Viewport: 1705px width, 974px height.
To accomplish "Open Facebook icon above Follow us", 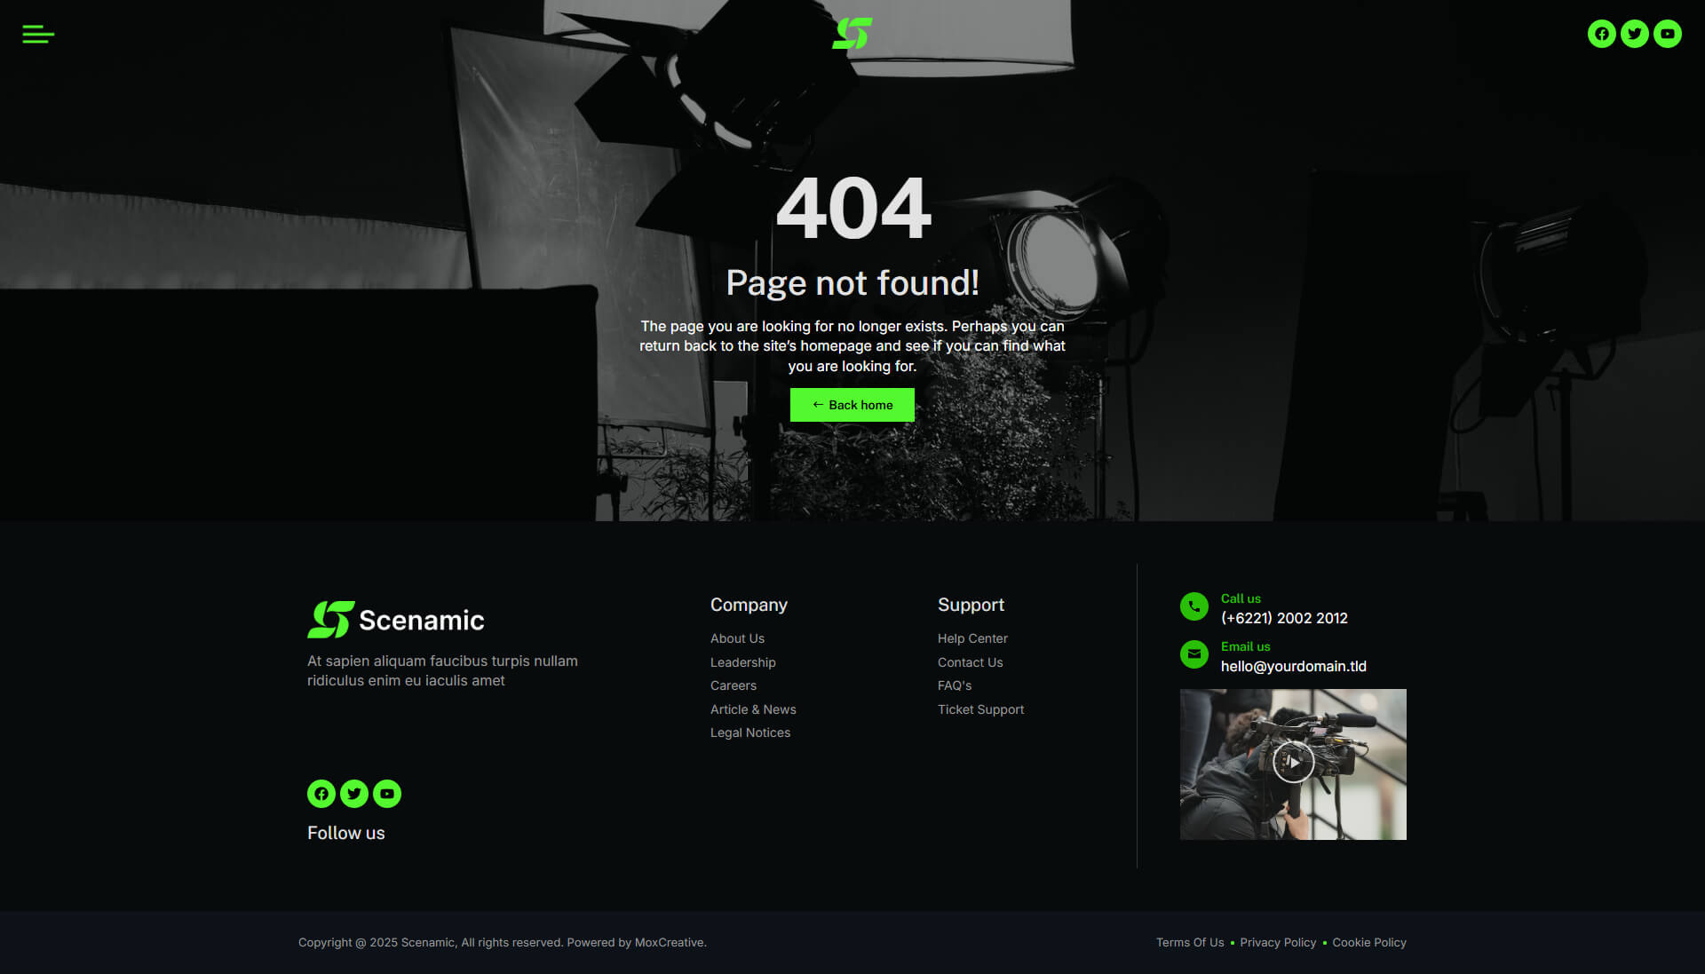I will click(321, 794).
